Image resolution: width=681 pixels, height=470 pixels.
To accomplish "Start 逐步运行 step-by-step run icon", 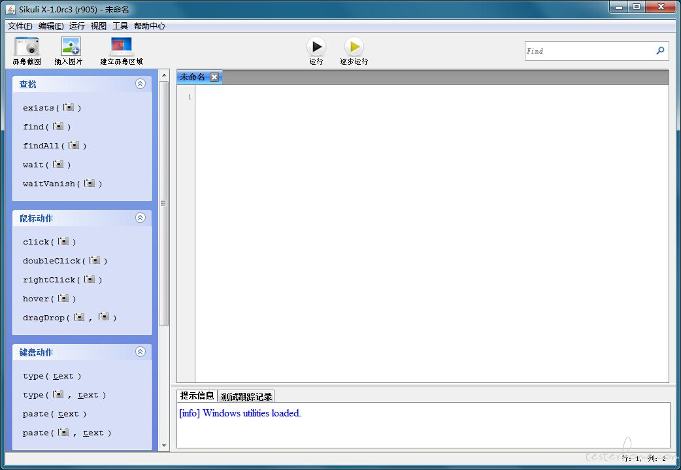I will point(354,46).
